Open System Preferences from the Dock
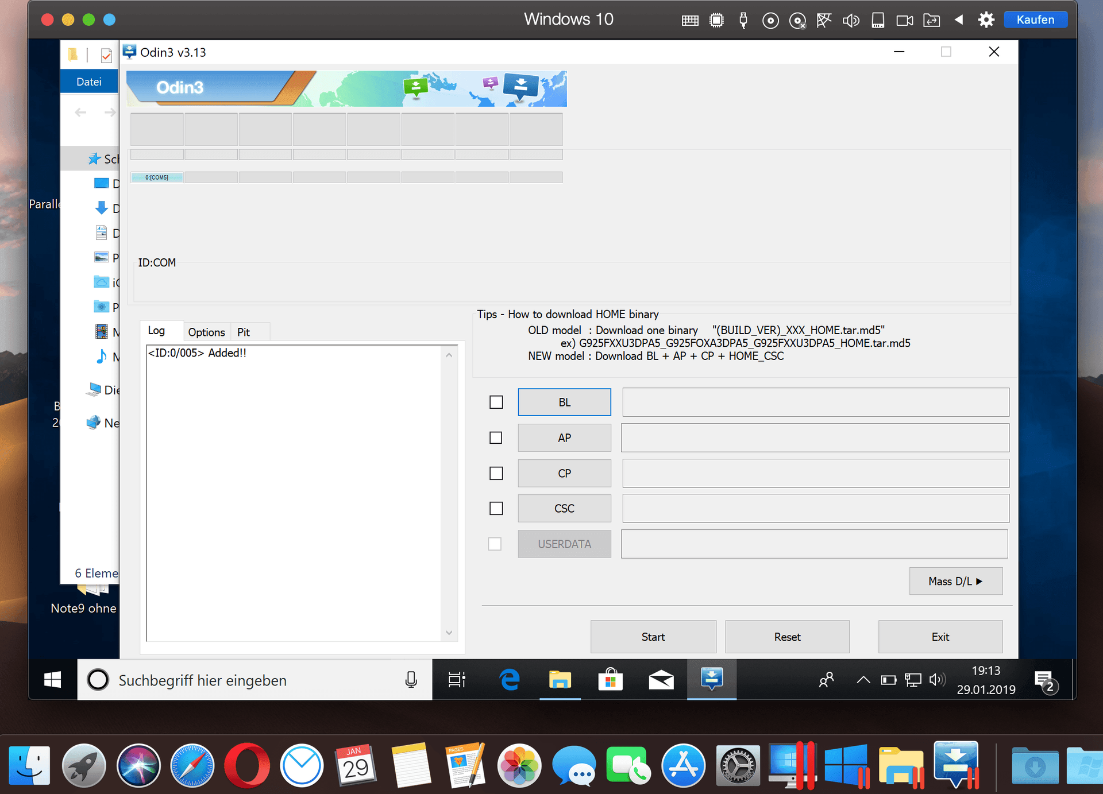1103x794 pixels. click(x=738, y=765)
